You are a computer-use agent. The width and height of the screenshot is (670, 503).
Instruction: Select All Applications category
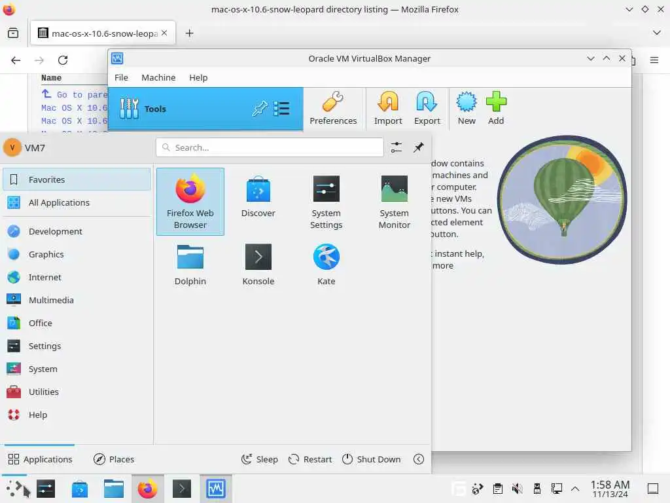(77, 202)
